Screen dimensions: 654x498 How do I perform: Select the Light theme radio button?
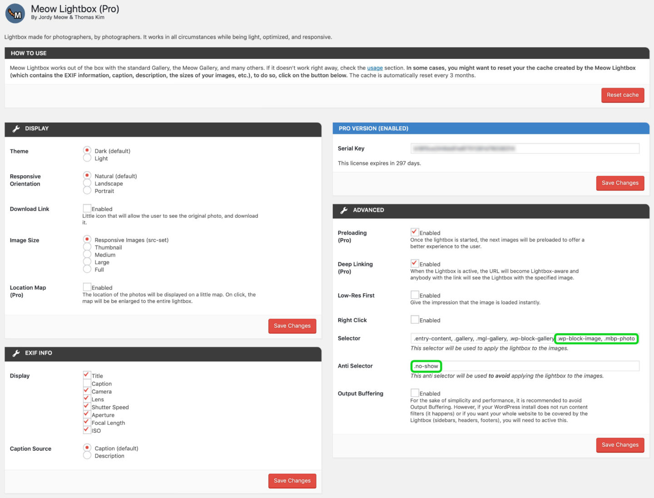click(x=87, y=158)
